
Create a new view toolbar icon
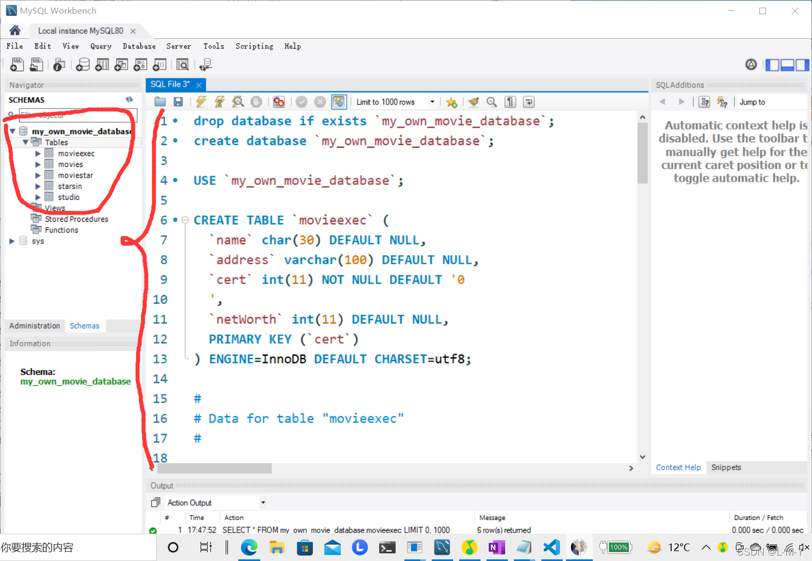click(121, 65)
